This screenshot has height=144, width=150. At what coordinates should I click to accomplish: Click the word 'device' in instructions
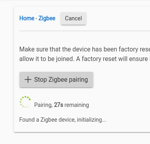pos(81,49)
